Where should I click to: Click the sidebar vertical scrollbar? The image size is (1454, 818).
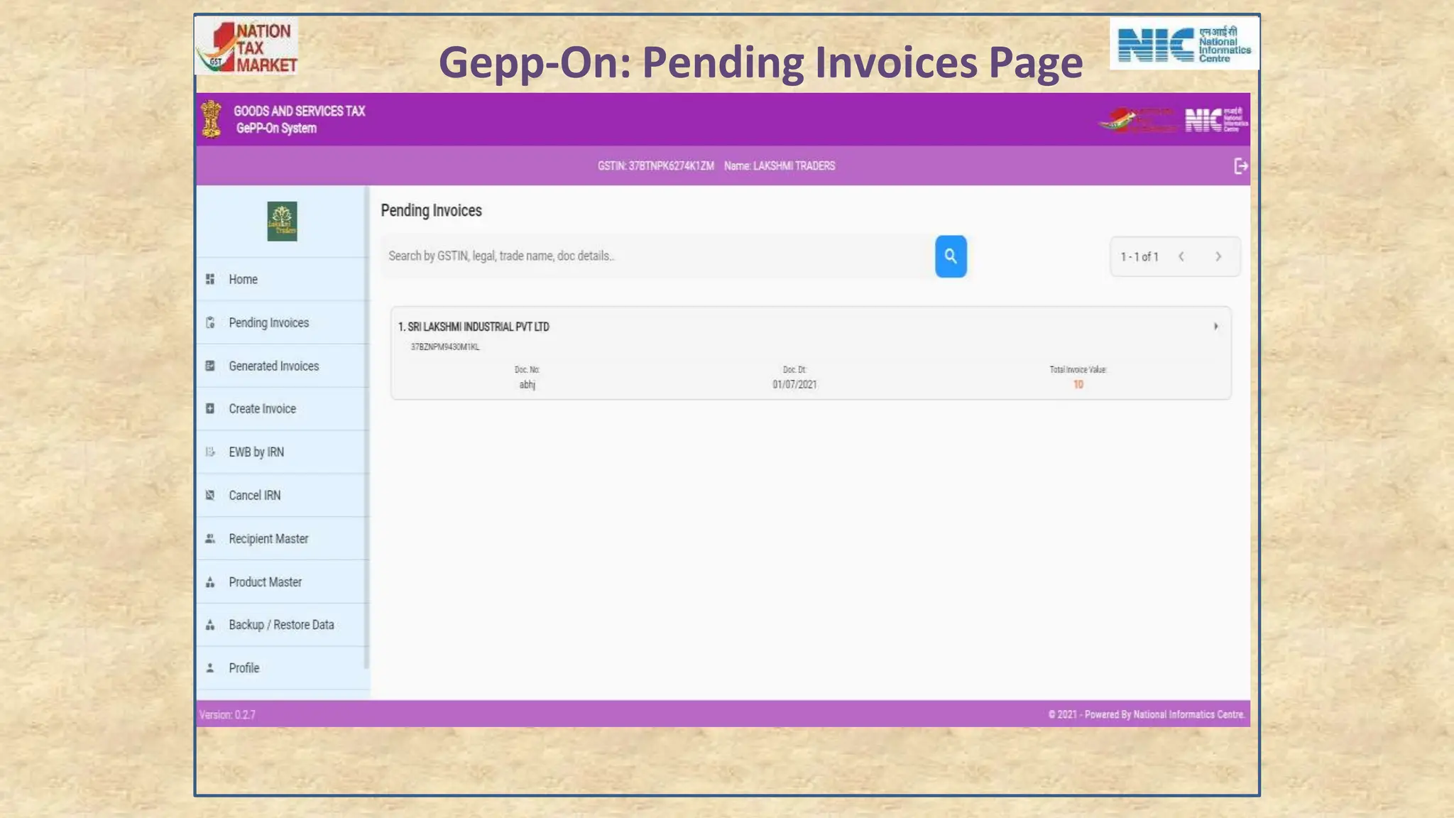click(x=366, y=427)
